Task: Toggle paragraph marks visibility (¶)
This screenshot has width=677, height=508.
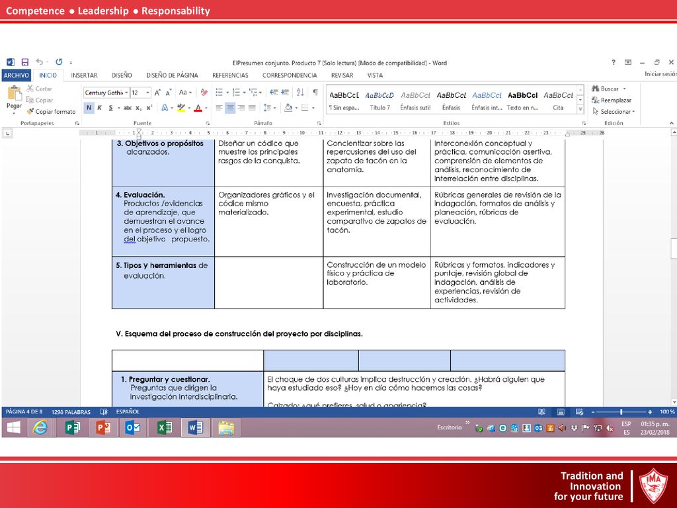Action: [315, 93]
